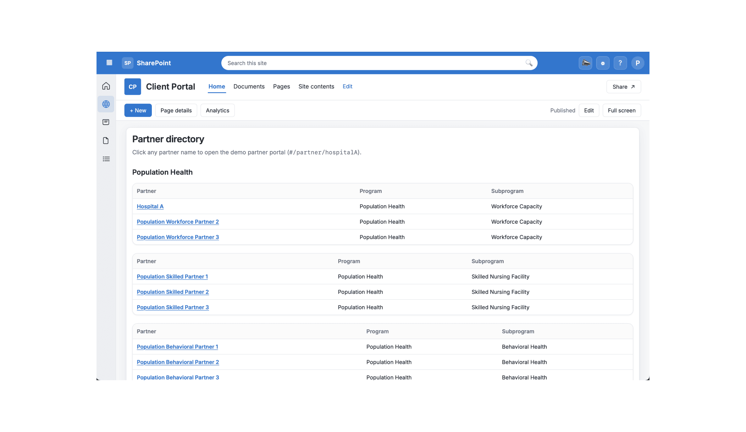746x432 pixels.
Task: Select Workforce Capacity in Workforce Partner 2 row
Action: pyautogui.click(x=517, y=222)
